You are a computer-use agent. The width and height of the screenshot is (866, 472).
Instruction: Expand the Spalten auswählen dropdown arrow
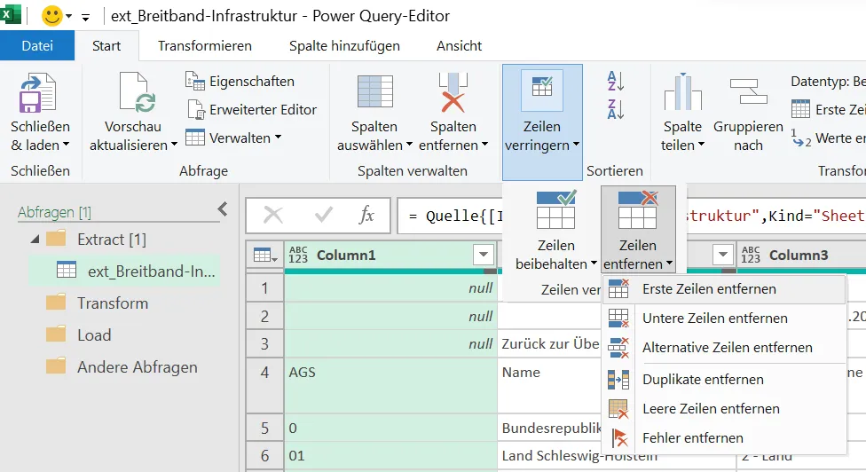[x=409, y=145]
